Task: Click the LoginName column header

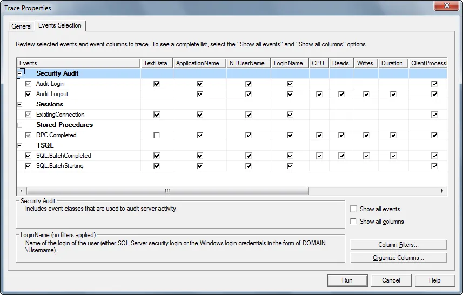Action: pyautogui.click(x=290, y=63)
